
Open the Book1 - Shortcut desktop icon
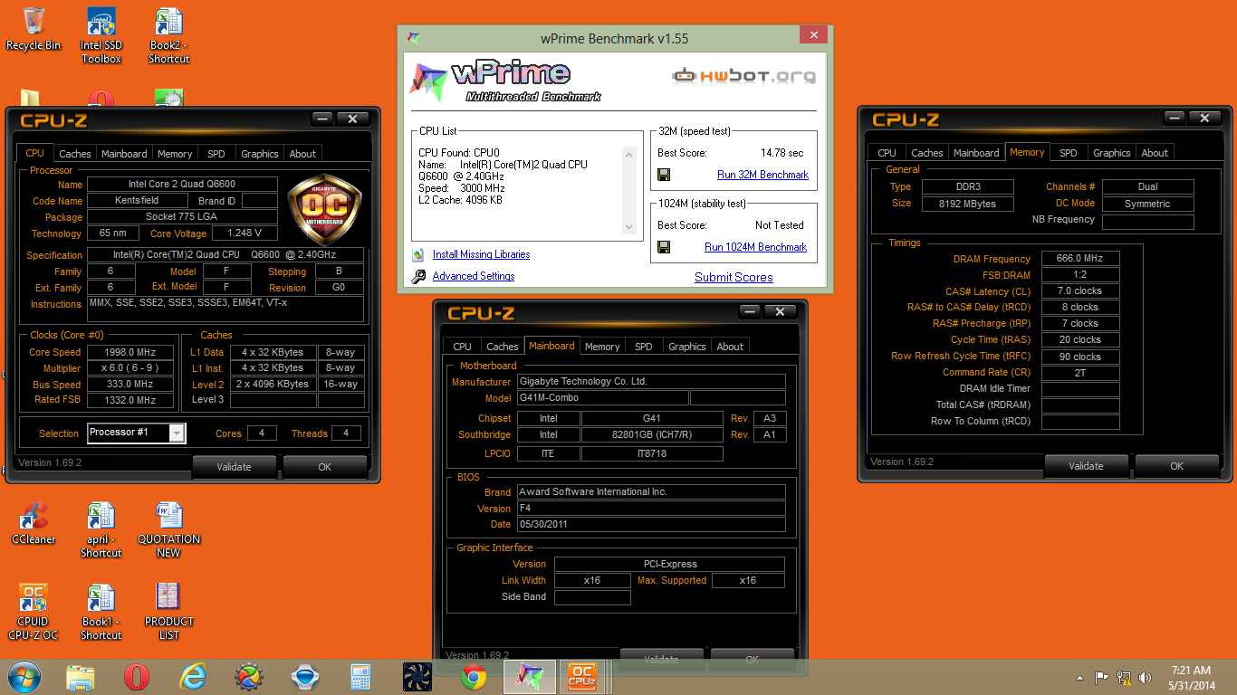click(101, 613)
